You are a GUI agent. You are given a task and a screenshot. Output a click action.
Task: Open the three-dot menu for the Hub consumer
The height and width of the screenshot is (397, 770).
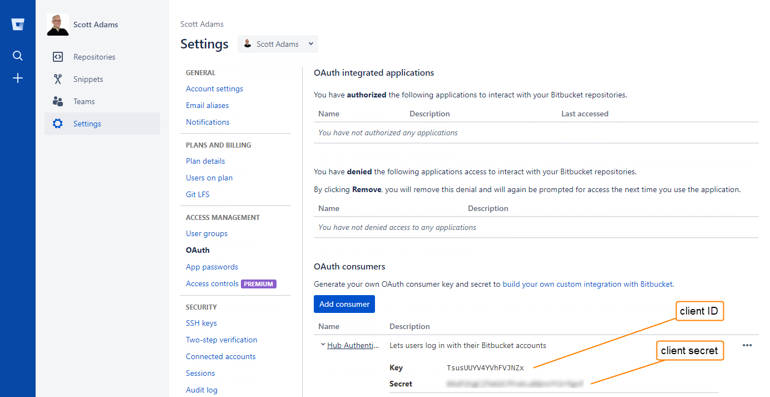[x=747, y=345]
